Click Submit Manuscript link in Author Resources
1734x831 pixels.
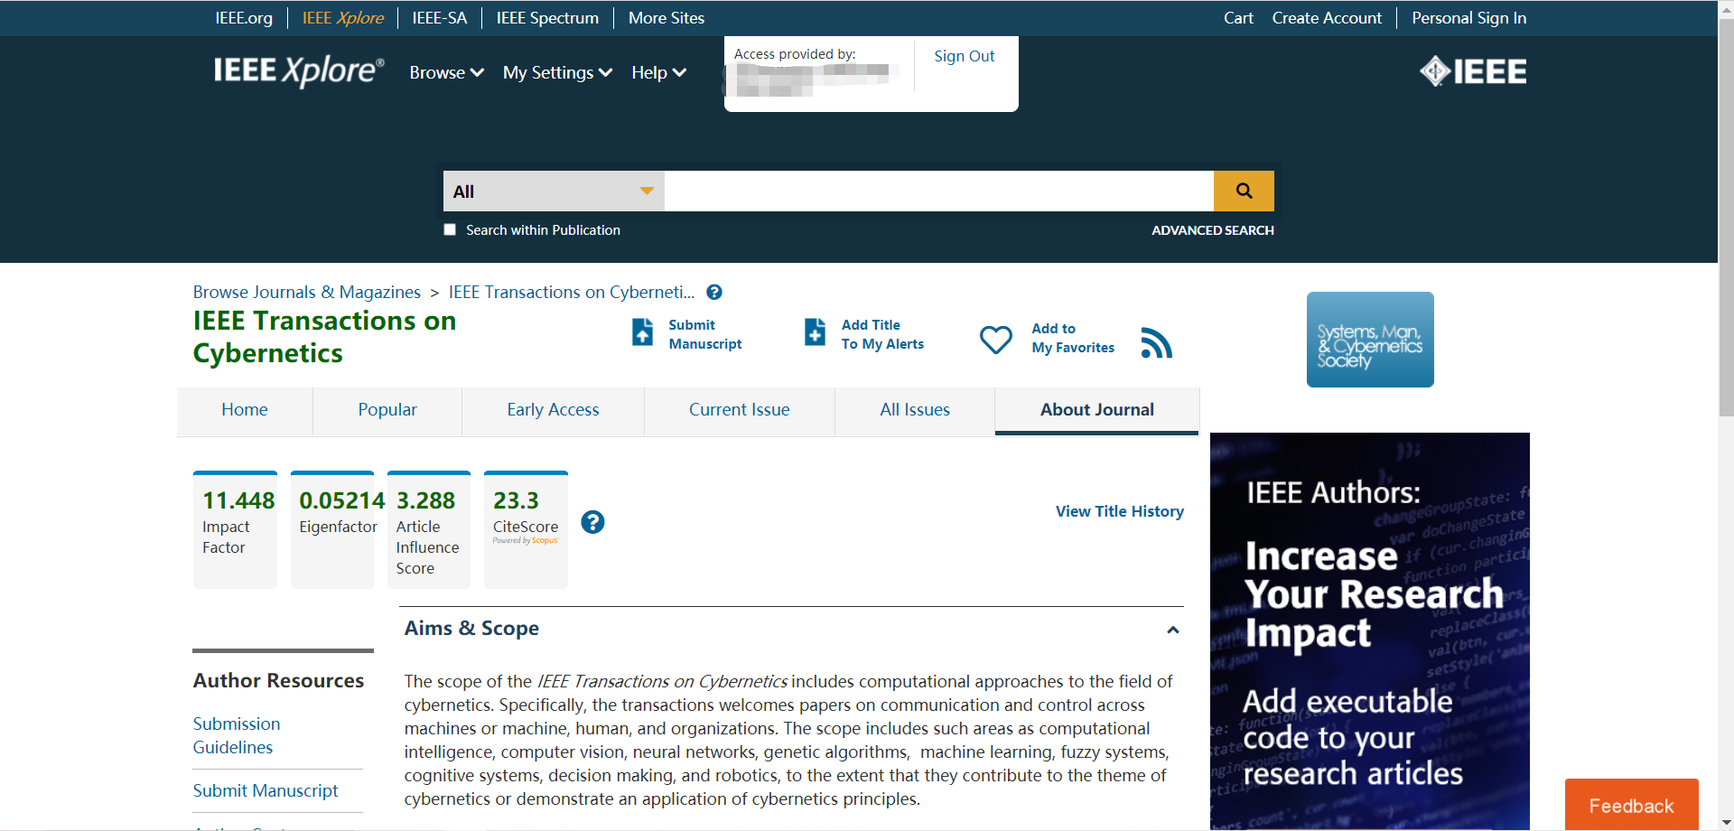266,790
